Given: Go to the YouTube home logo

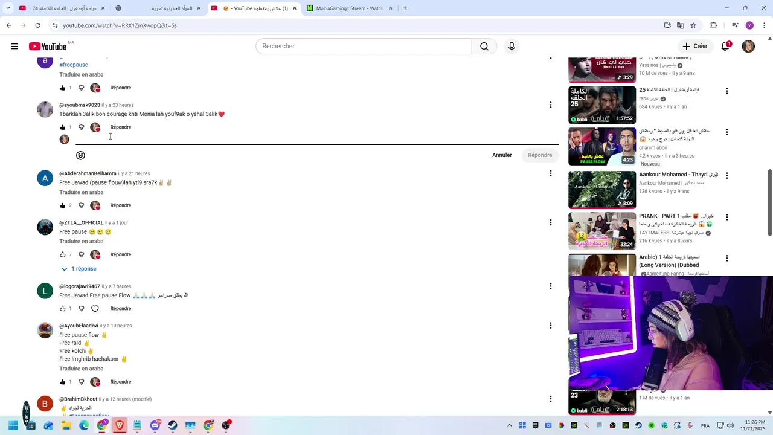Looking at the screenshot, I should (47, 47).
